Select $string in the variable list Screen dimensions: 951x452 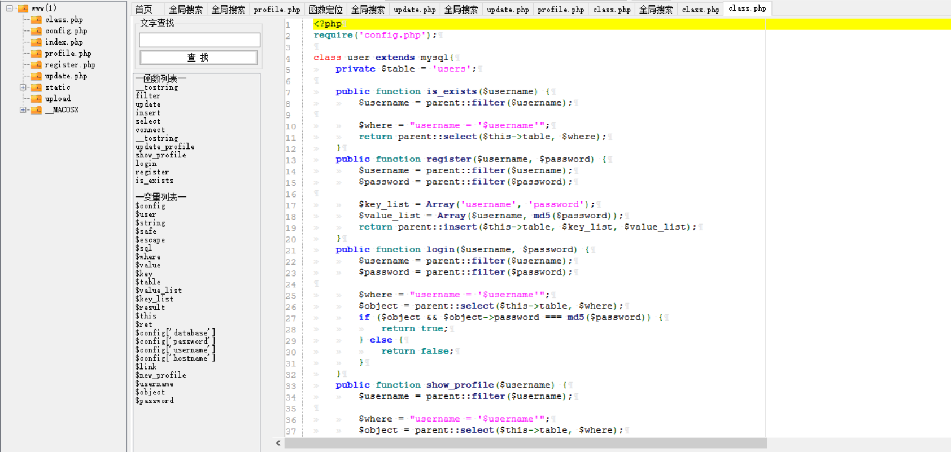coord(150,223)
